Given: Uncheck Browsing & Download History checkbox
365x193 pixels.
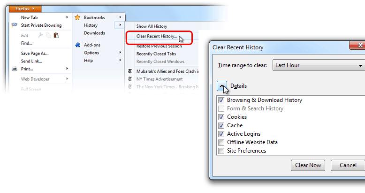Looking at the screenshot, I should click(221, 100).
